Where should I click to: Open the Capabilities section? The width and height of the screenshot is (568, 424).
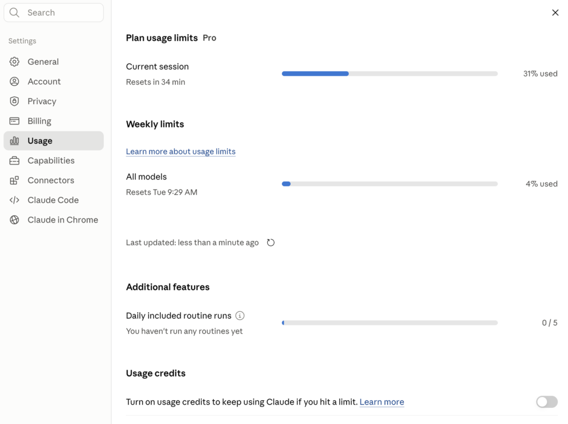[54, 161]
